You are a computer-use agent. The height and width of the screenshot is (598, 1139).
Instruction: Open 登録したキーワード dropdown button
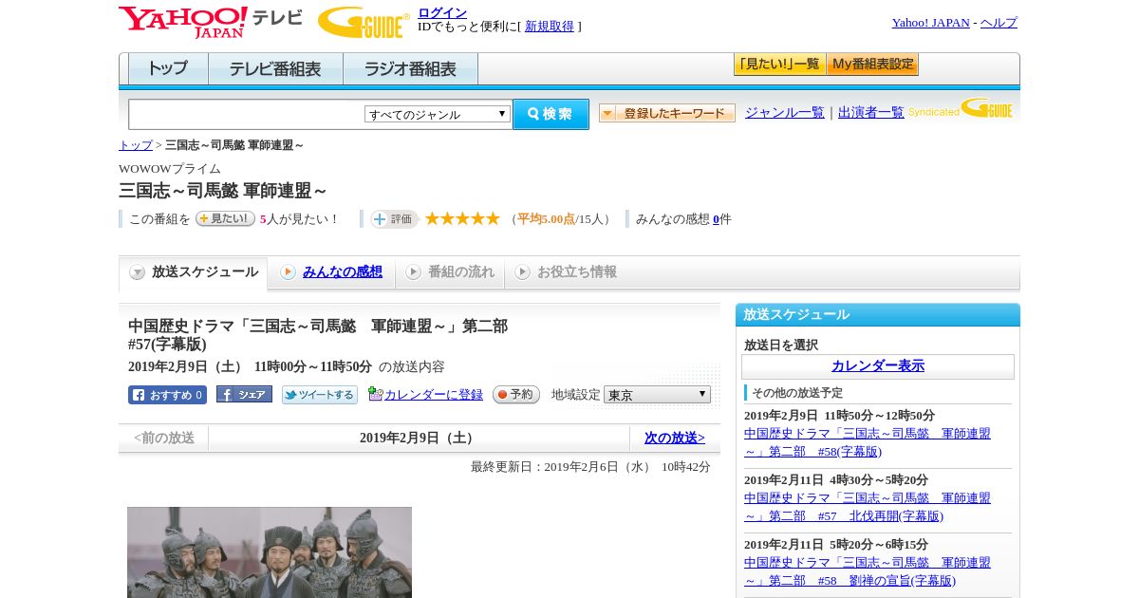(667, 113)
